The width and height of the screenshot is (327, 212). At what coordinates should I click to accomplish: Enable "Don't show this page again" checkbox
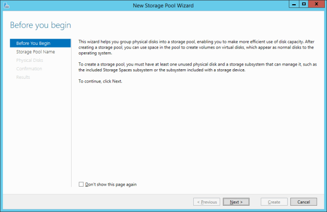pos(81,185)
